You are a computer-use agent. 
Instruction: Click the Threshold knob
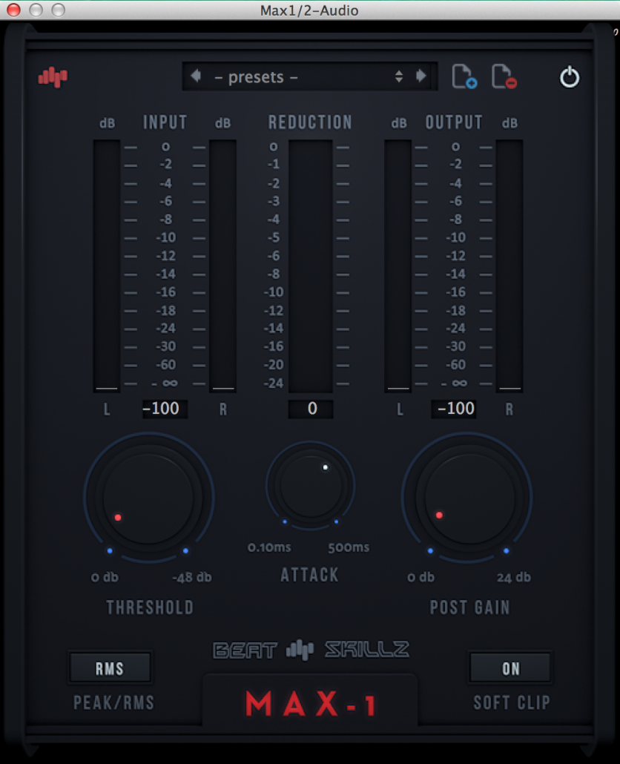[148, 498]
